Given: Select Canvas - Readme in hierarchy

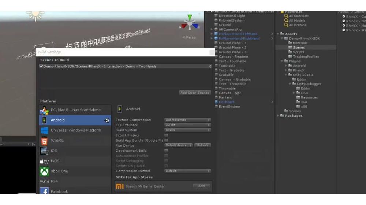Looking at the screenshot, I should [x=234, y=57].
